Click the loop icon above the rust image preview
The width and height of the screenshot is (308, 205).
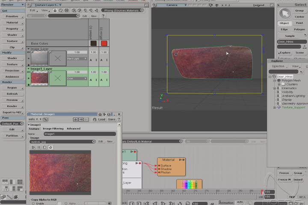[50, 147]
